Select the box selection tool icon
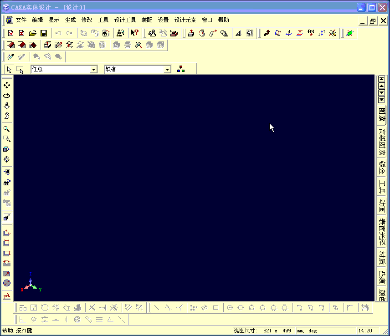Image resolution: width=390 pixels, height=336 pixels. [20, 70]
